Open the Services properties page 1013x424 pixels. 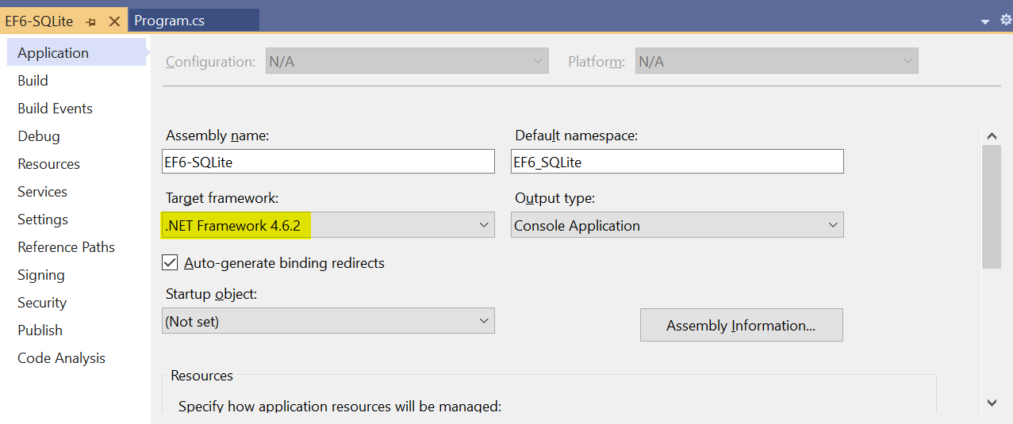click(43, 192)
